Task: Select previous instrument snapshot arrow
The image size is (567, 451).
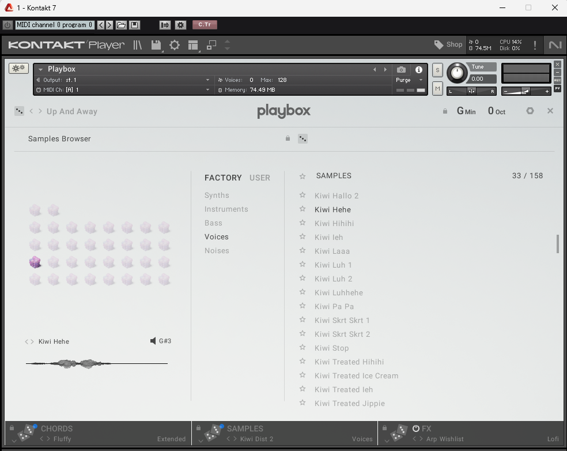Action: tap(375, 70)
